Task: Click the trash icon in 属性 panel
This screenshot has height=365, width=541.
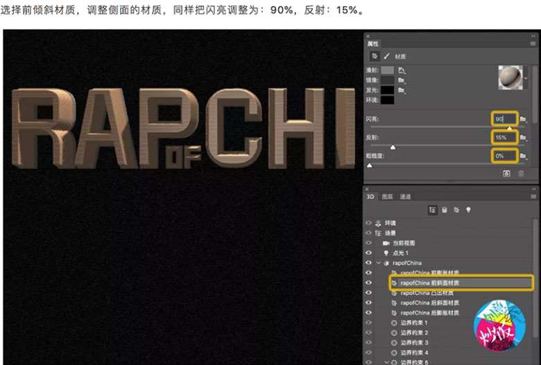Action: point(521,173)
